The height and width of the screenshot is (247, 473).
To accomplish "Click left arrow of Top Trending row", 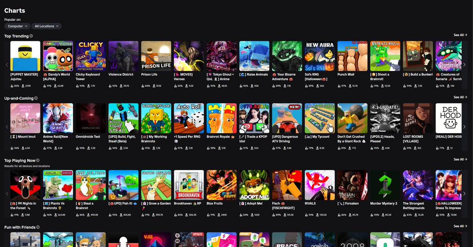I will click(x=7, y=65).
